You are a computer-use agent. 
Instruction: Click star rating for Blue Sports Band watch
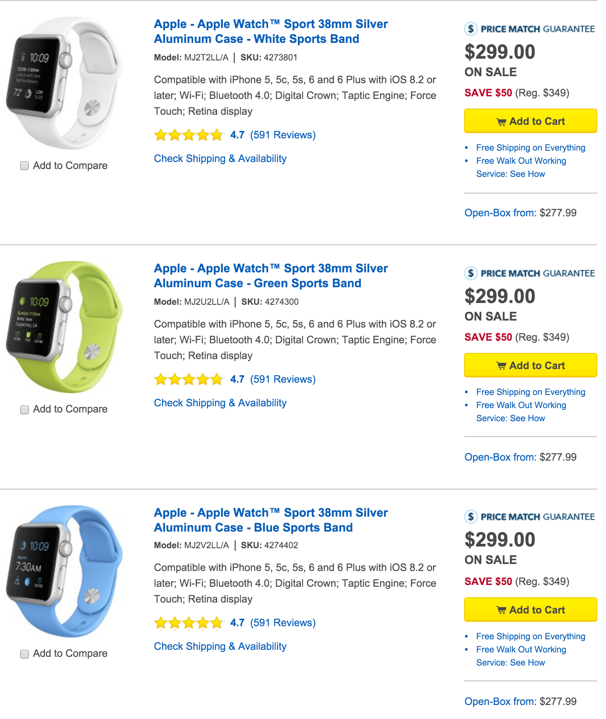189,623
